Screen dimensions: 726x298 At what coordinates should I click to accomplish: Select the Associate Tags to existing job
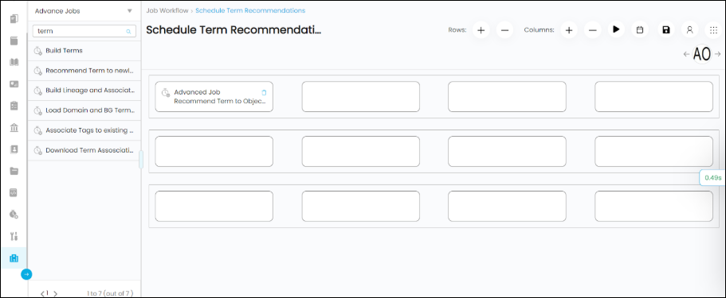click(x=84, y=131)
